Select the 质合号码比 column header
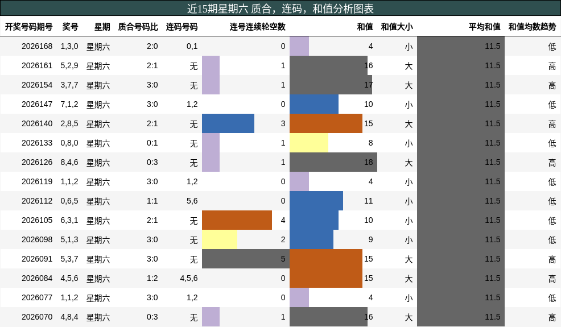This screenshot has width=561, height=327. click(x=138, y=27)
